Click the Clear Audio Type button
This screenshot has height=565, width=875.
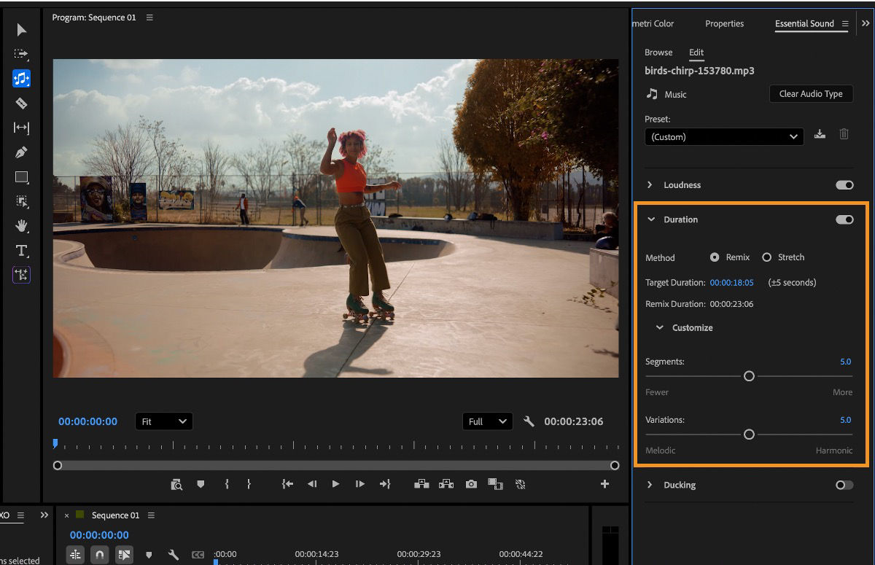click(810, 93)
